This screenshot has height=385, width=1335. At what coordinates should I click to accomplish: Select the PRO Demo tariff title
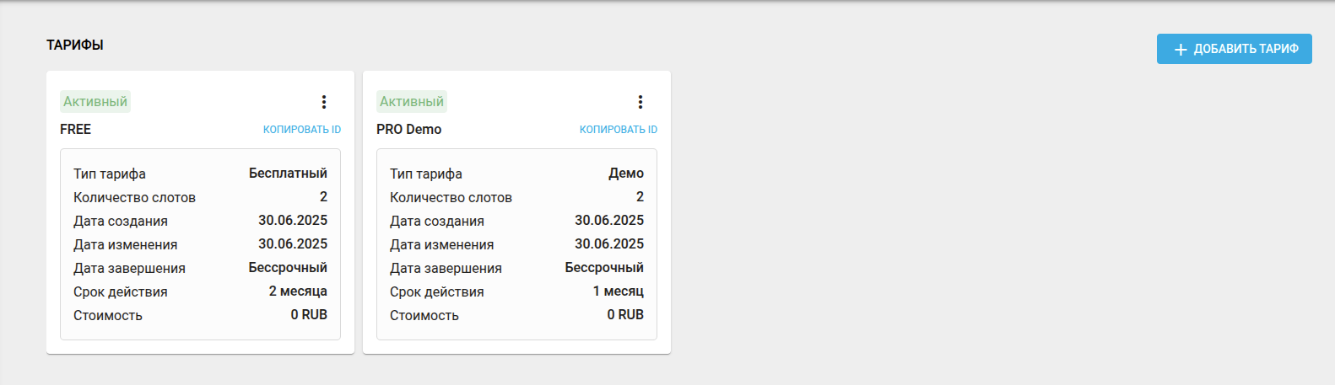(x=409, y=129)
